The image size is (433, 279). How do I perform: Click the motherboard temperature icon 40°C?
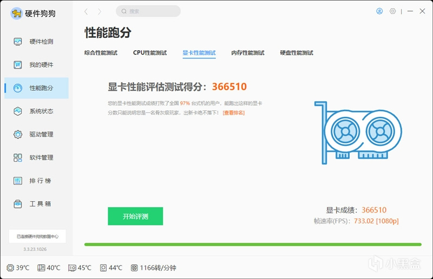41,268
